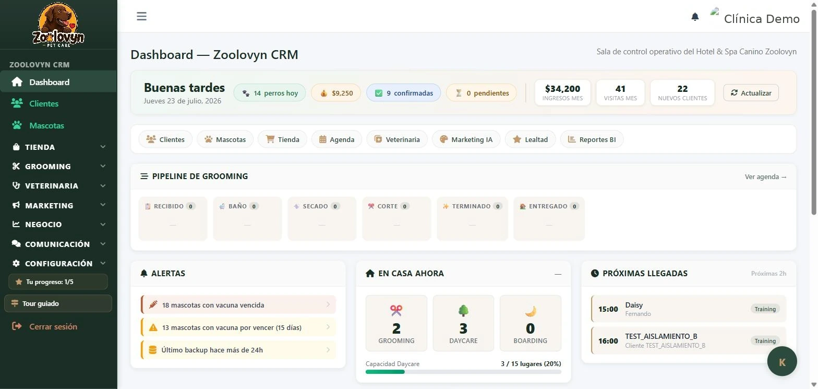This screenshot has width=818, height=389.
Task: Expand the VETERINARIA sidebar section
Action: coord(58,186)
